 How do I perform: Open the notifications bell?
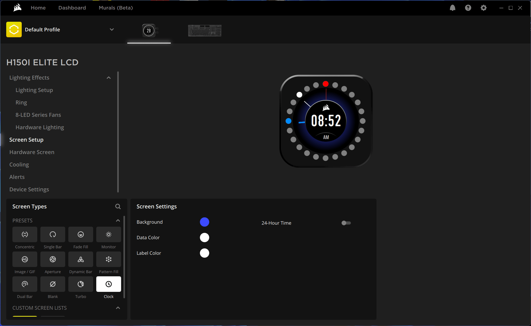[452, 8]
